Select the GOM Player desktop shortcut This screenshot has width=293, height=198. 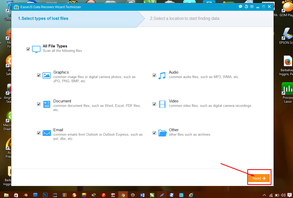click(286, 9)
